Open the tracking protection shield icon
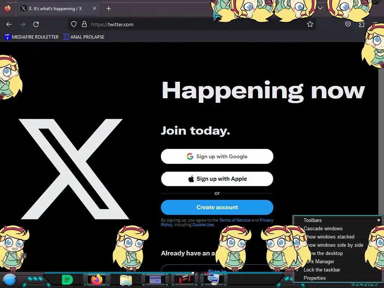This screenshot has height=288, width=384. coord(74,24)
